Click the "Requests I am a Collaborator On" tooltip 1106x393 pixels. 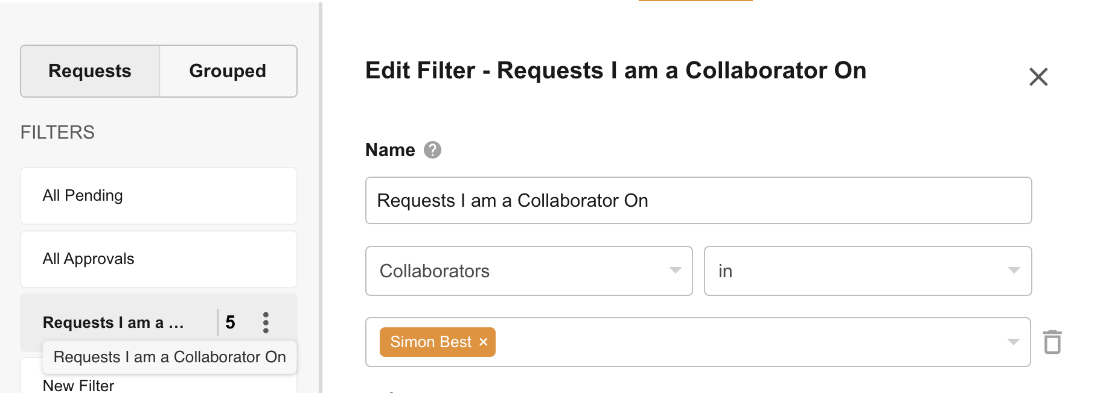coord(170,357)
